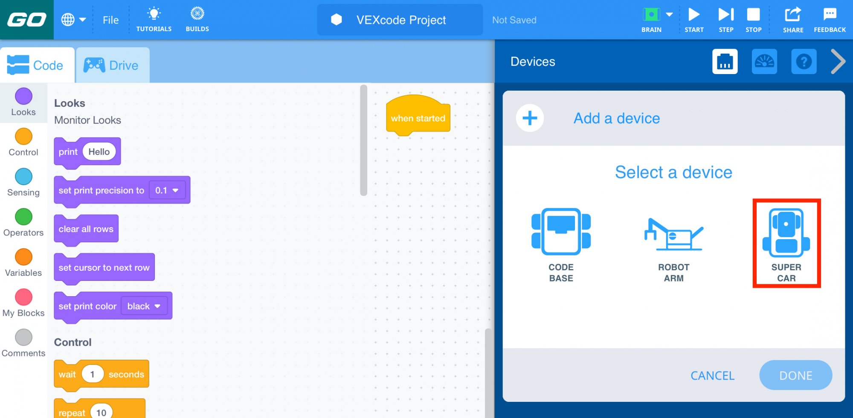Viewport: 853px width, 418px height.
Task: Click the Monitor Looks heading
Action: coord(87,120)
